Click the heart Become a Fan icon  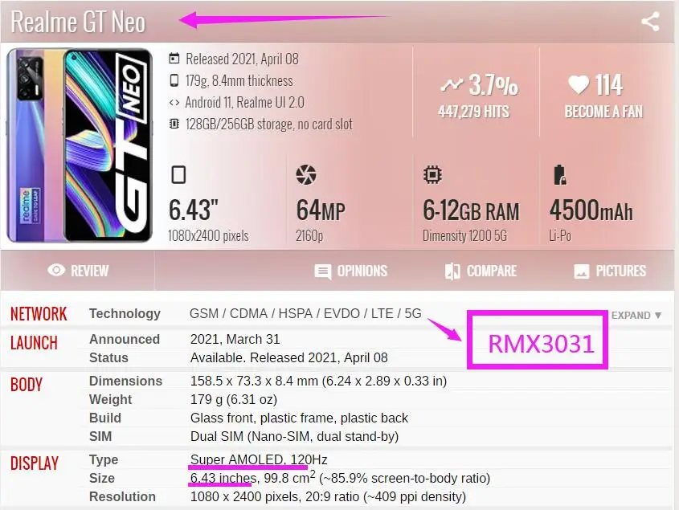click(579, 84)
